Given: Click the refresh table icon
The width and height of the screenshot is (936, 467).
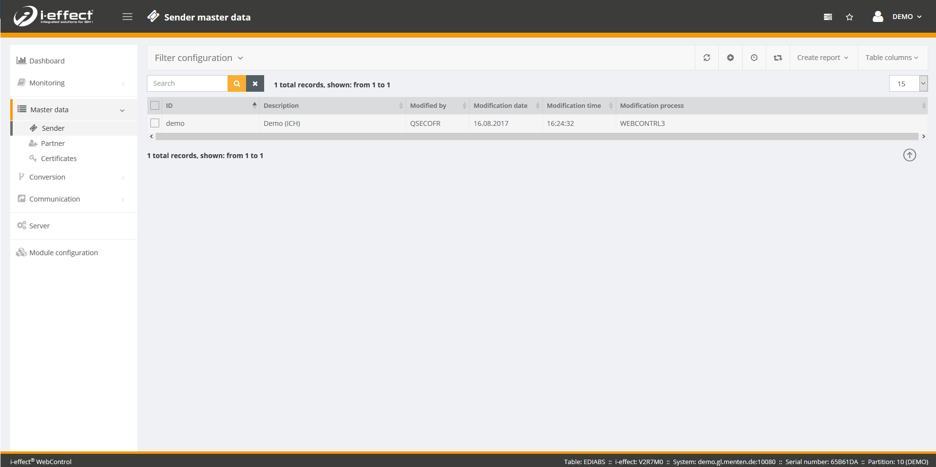Looking at the screenshot, I should tap(707, 58).
